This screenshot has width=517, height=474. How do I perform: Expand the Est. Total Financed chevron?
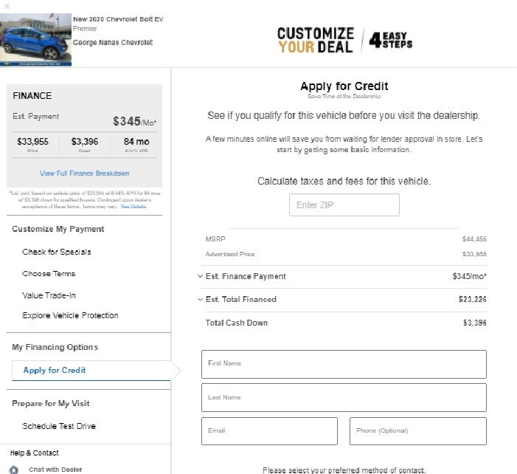200,299
